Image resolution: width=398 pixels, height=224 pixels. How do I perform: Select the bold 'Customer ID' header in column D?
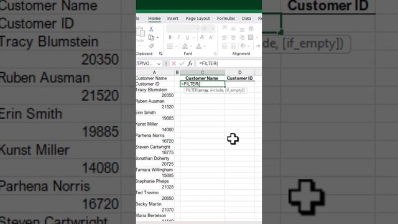[239, 78]
